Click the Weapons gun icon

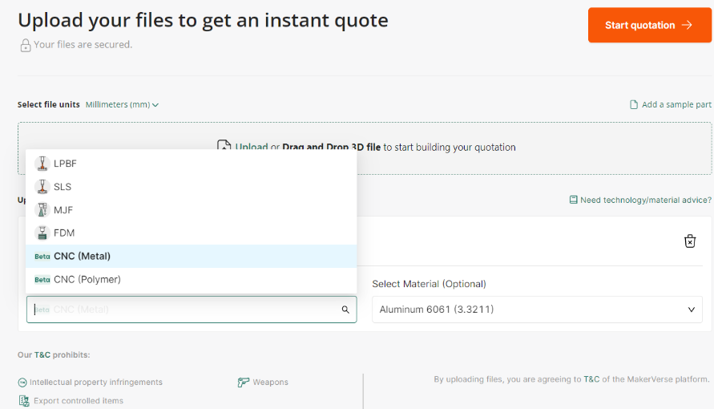243,382
